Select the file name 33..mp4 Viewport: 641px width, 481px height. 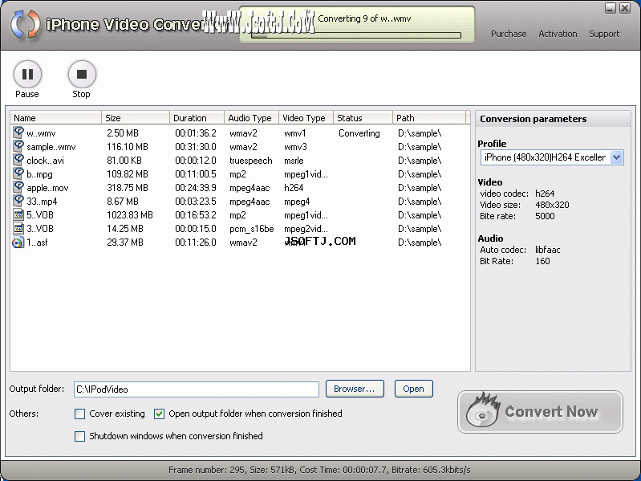[42, 202]
